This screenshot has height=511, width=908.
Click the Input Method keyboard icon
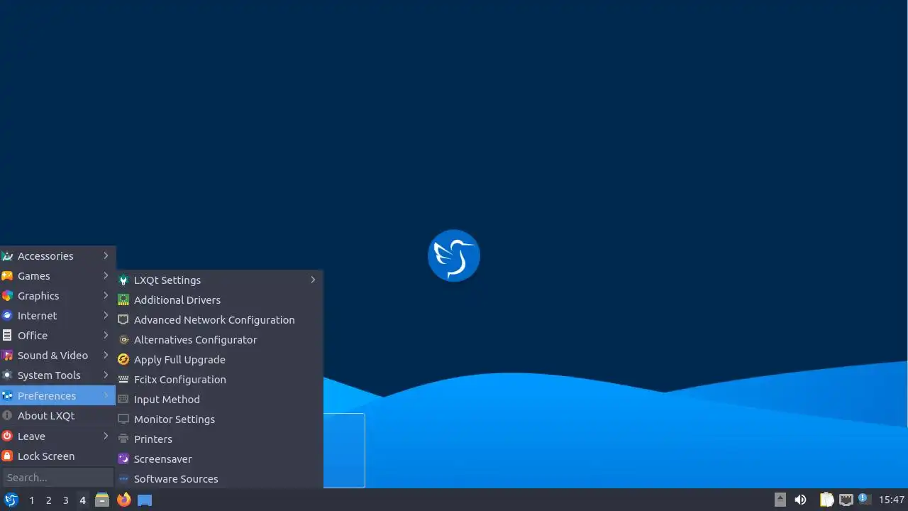[x=123, y=400]
